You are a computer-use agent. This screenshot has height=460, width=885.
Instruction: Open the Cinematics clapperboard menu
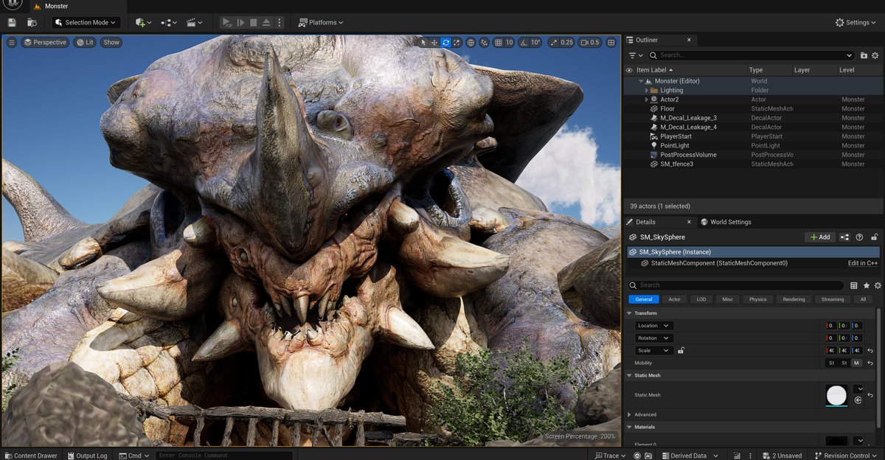point(195,23)
